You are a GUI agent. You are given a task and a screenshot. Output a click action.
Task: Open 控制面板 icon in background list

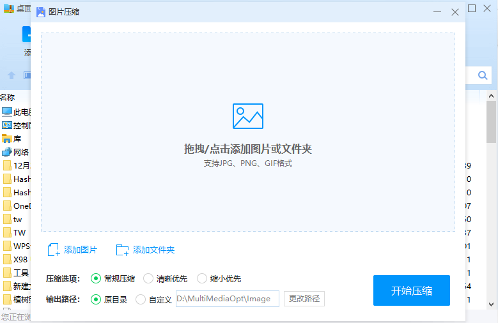click(7, 125)
